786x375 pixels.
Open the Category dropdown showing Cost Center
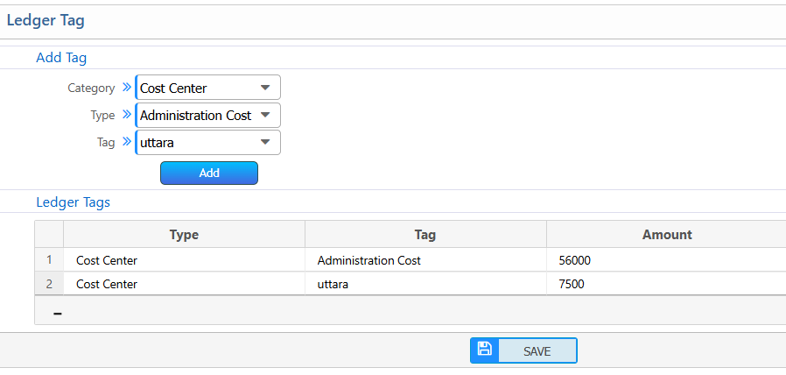click(208, 88)
